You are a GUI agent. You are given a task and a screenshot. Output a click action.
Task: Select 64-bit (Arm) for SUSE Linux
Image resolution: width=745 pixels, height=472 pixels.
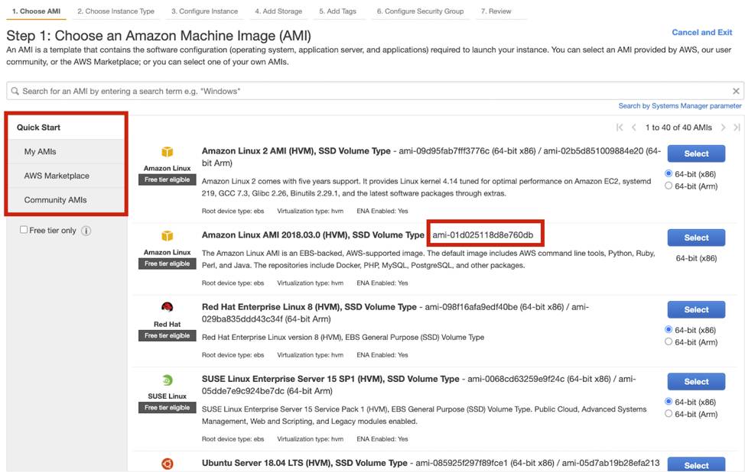tap(669, 414)
